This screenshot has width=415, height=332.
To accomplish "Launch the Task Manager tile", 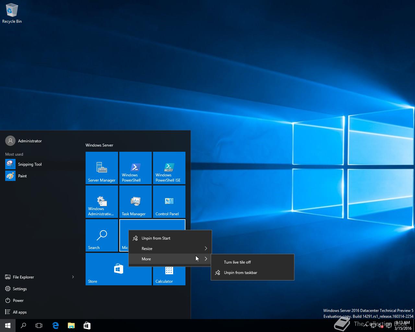I will point(136,202).
